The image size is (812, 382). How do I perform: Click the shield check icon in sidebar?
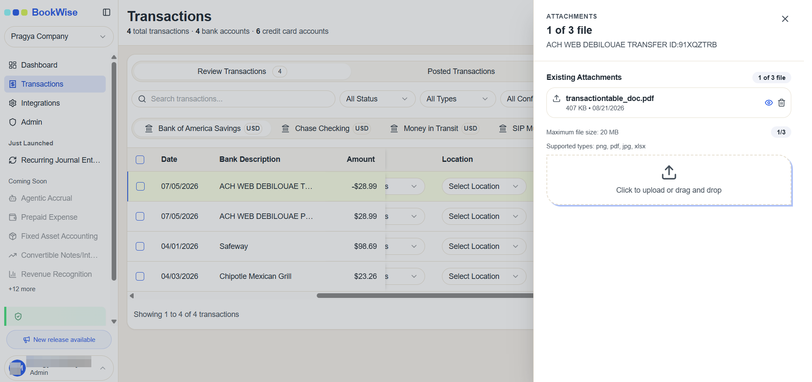point(18,317)
